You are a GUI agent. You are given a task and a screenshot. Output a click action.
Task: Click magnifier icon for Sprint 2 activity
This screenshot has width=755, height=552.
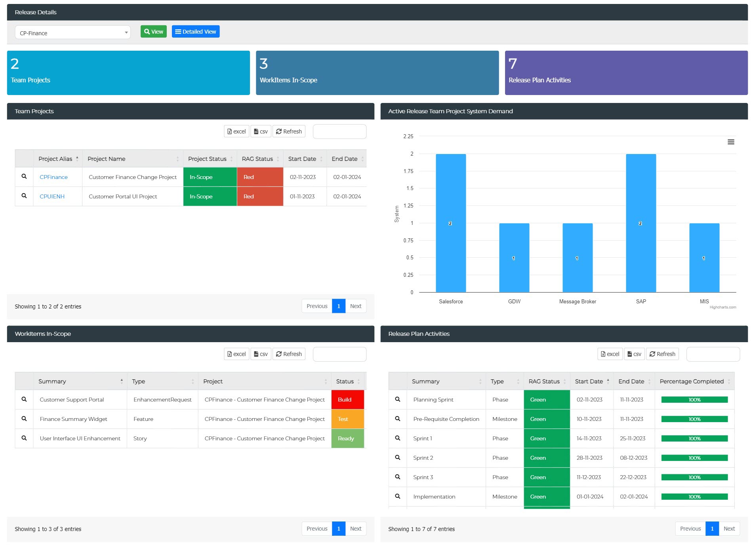click(x=398, y=458)
